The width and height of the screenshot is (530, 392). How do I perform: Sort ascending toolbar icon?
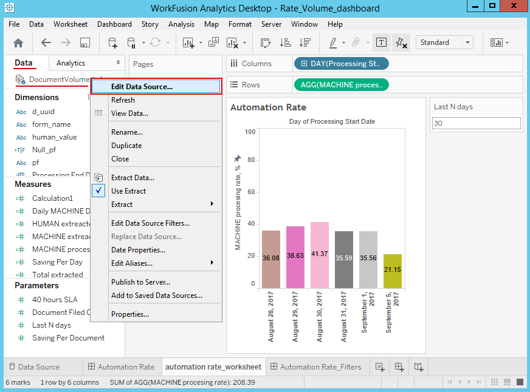click(285, 43)
